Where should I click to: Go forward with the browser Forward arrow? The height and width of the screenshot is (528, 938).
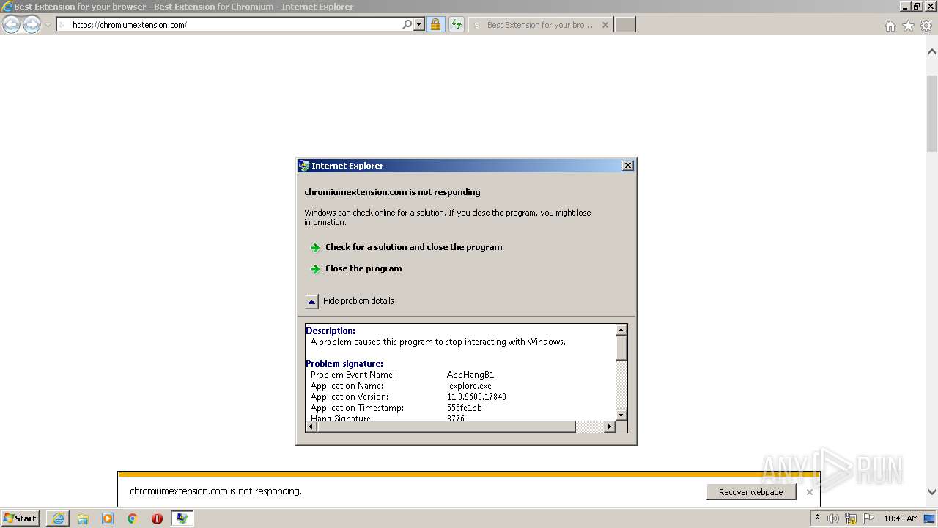click(x=32, y=25)
